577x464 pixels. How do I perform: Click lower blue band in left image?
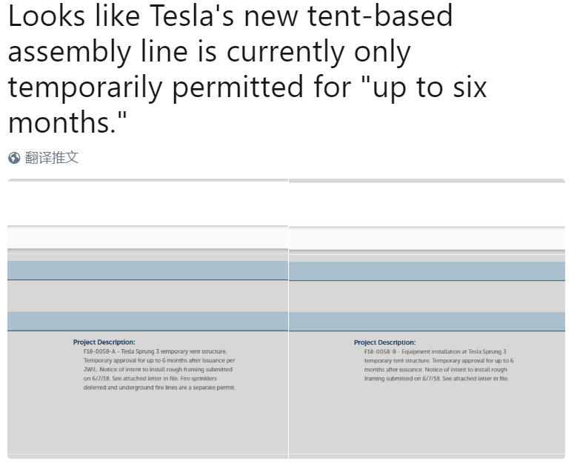[147, 322]
